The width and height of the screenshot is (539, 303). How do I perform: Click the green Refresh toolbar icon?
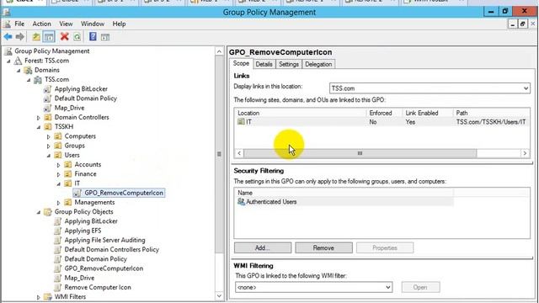coord(77,37)
